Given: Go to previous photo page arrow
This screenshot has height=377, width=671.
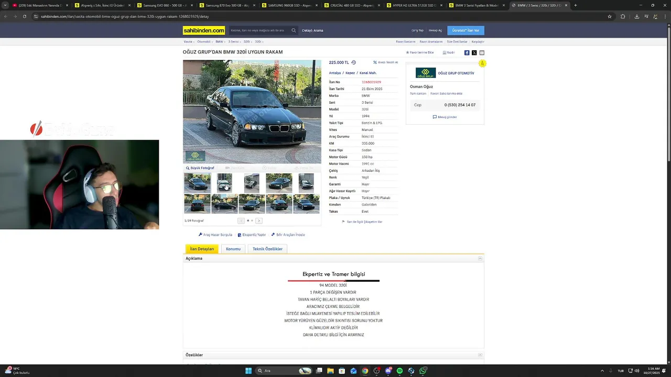Looking at the screenshot, I should [241, 221].
